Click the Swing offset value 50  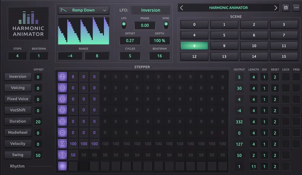(38, 155)
